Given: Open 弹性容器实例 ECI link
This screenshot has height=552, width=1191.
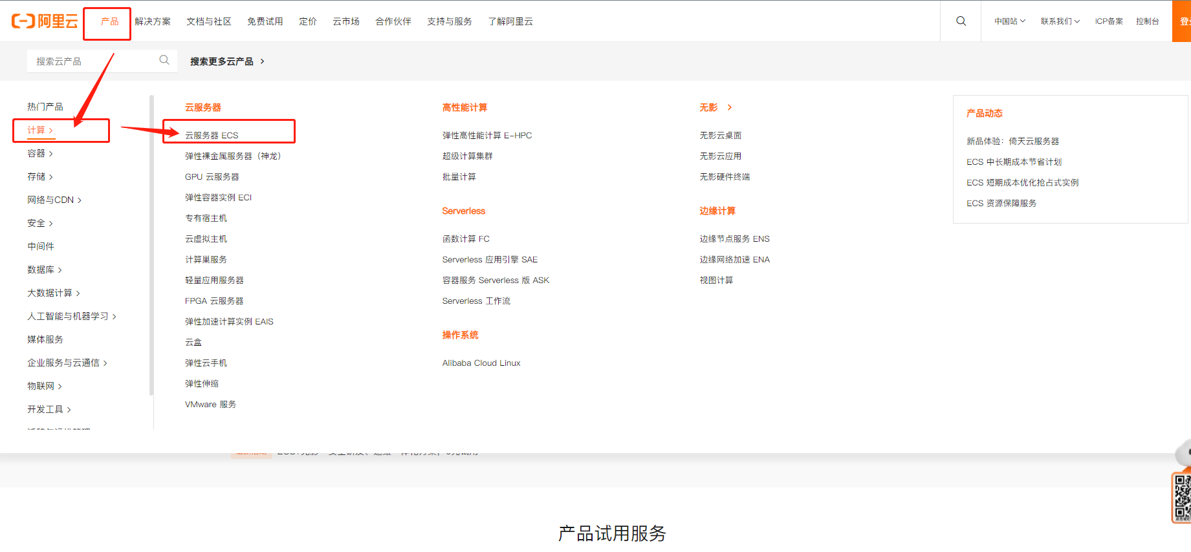Looking at the screenshot, I should pos(219,197).
